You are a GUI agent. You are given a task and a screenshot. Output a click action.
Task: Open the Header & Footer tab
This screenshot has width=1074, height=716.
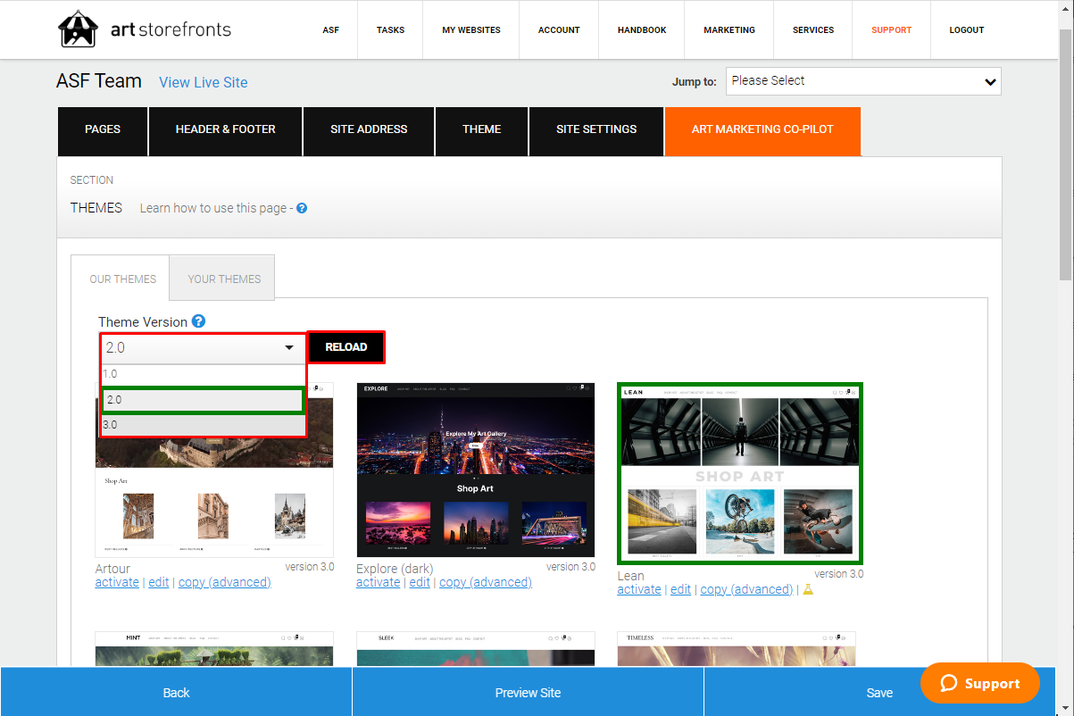pos(226,130)
